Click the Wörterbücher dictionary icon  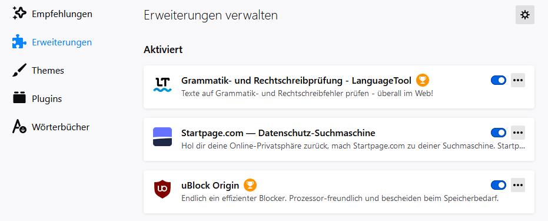19,127
